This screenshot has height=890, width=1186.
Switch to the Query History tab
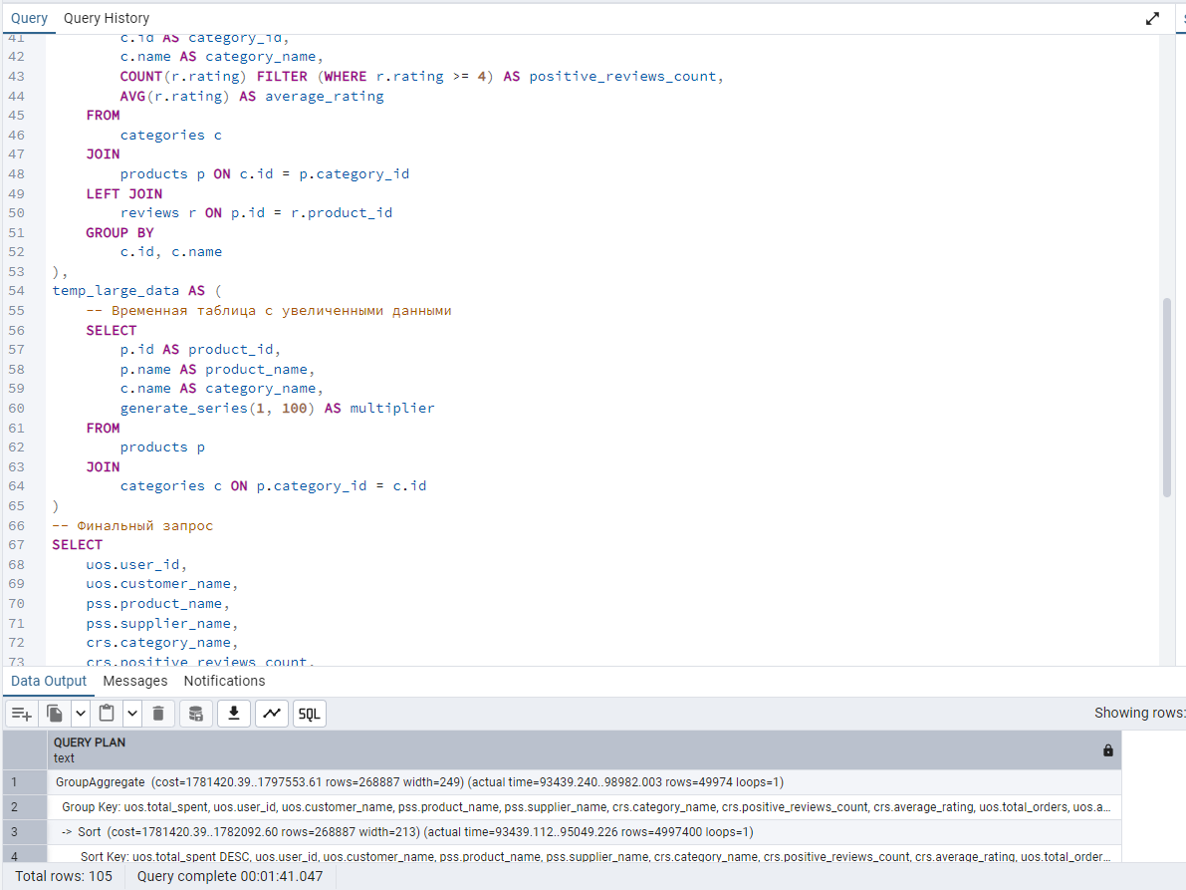point(107,18)
